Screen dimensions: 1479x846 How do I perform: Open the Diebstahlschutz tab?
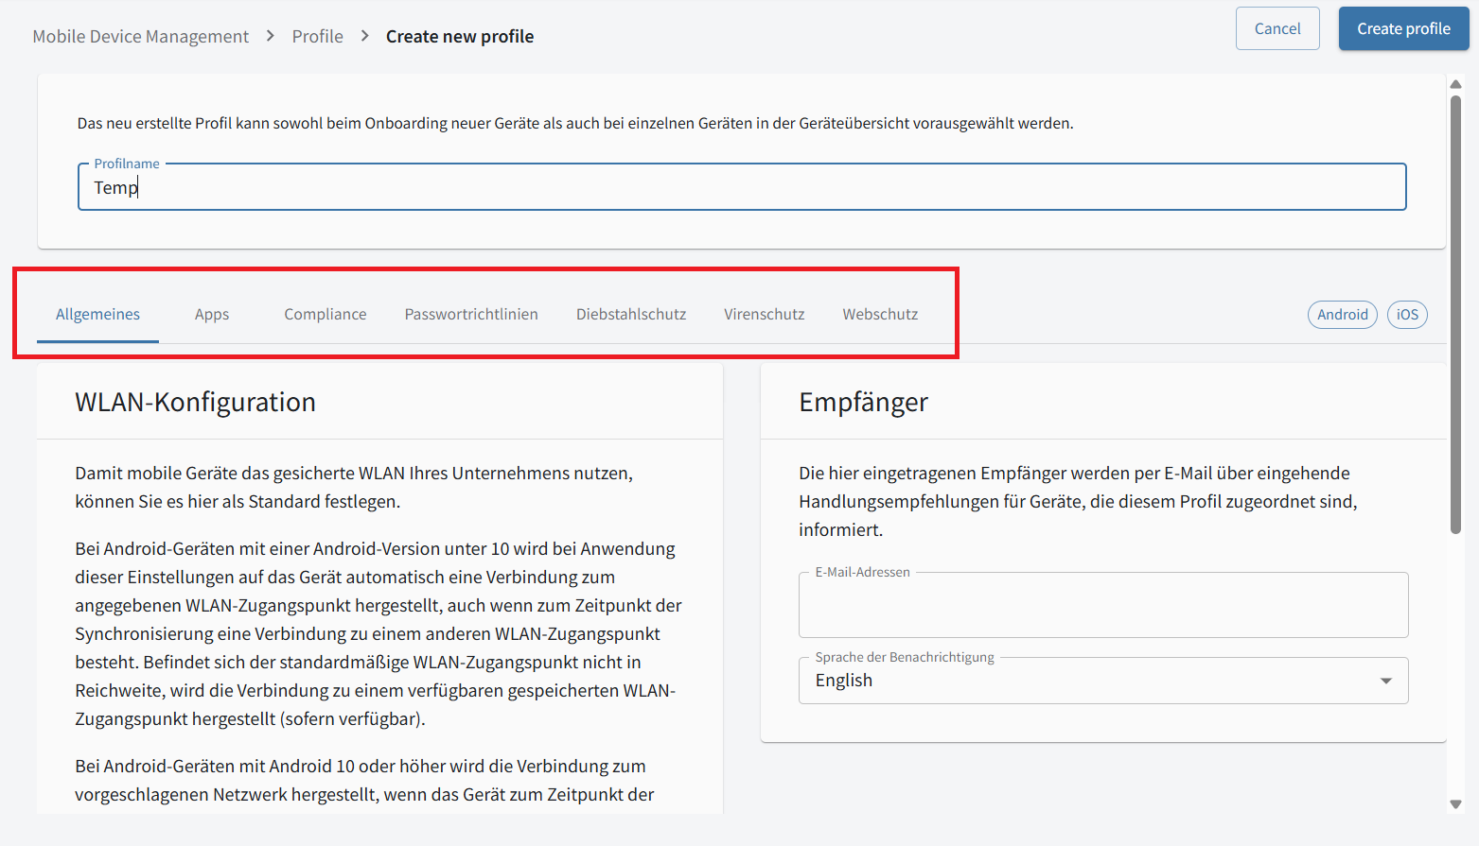[631, 314]
